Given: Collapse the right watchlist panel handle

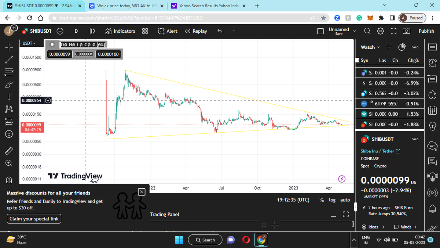Looking at the screenshot, I should pos(355,208).
